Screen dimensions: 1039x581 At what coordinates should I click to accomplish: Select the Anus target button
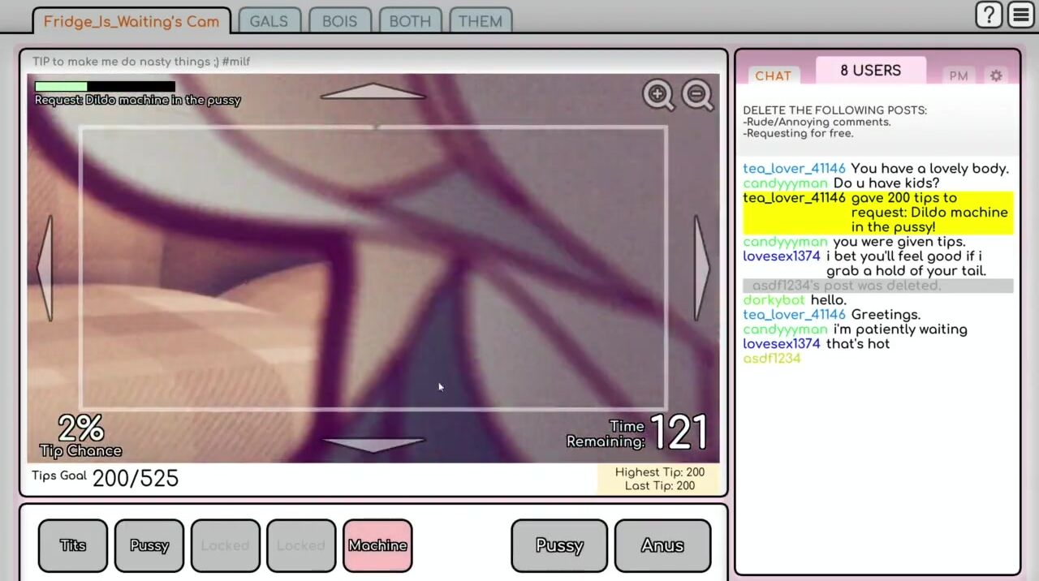[662, 545]
